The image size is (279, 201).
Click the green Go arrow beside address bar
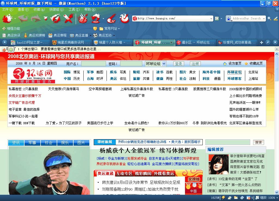pos(217,18)
